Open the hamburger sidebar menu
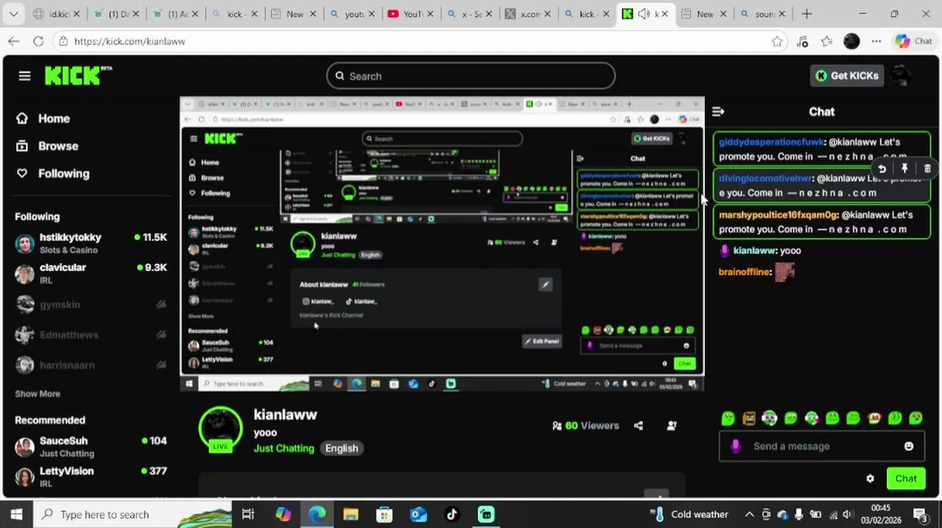 (x=24, y=76)
